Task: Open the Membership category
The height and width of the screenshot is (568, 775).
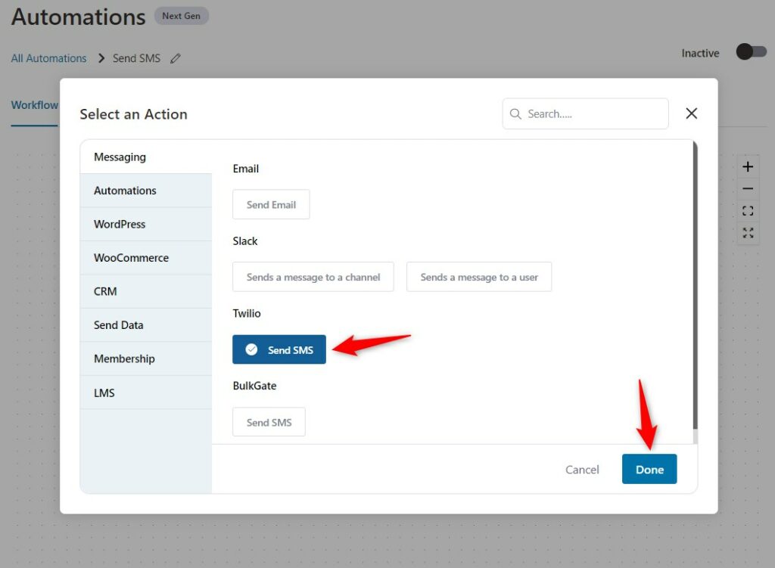Action: (146, 358)
